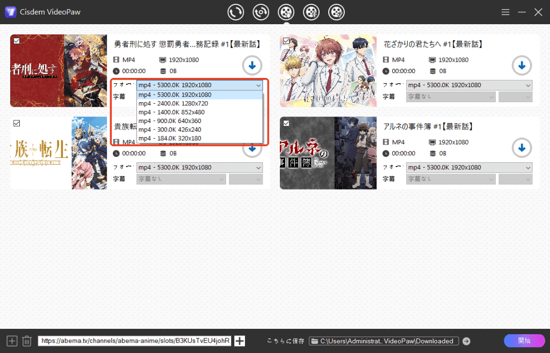Screen dimensions: 550x353
Task: Click the add-file plus icon at bottom-left
Action: (x=12, y=341)
